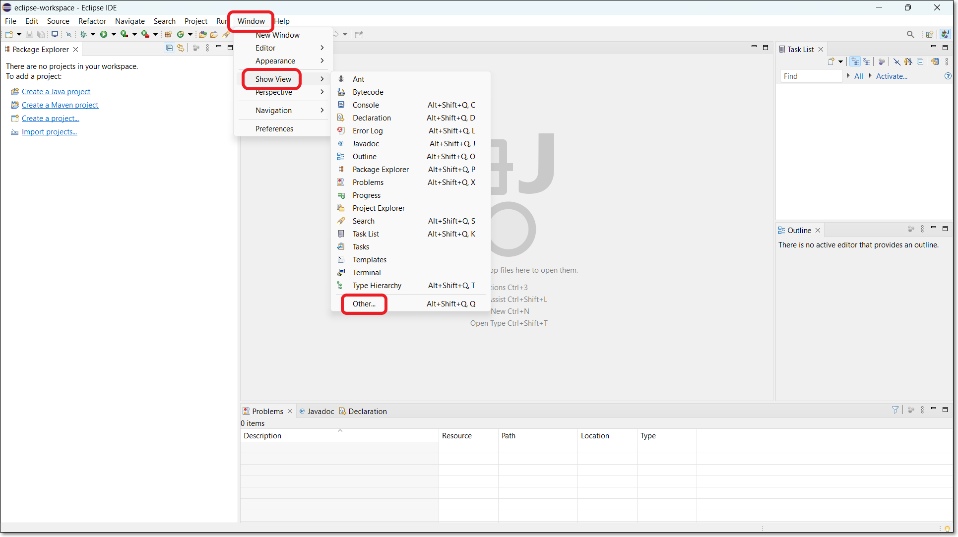Click the toolbar magnifier search icon

pyautogui.click(x=910, y=34)
